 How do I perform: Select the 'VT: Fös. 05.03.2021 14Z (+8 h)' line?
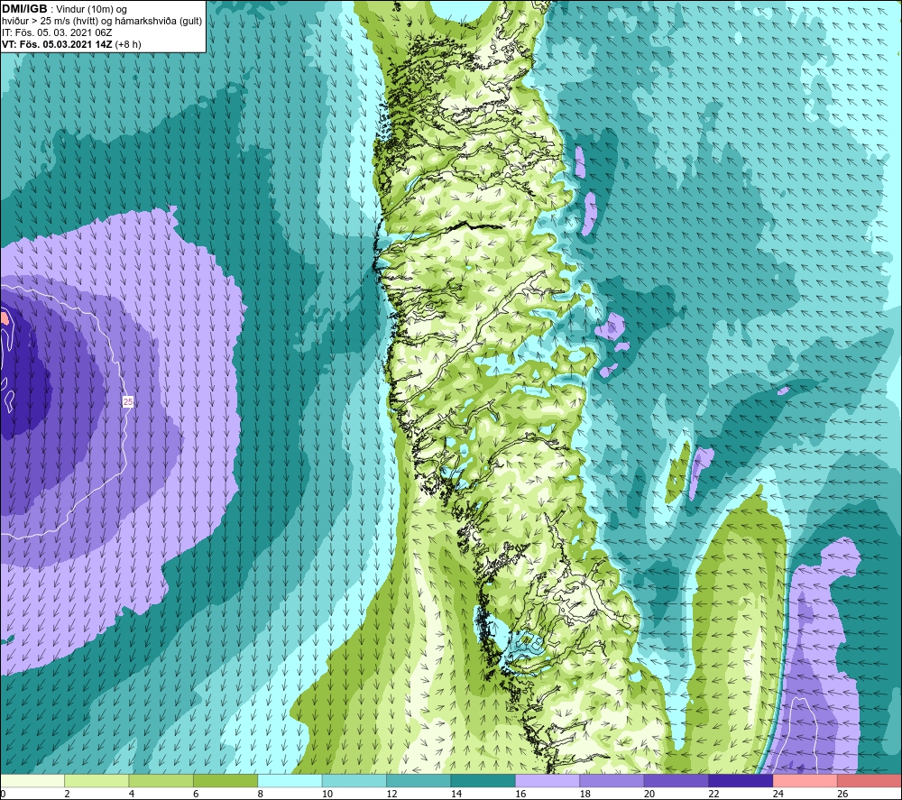coord(71,44)
